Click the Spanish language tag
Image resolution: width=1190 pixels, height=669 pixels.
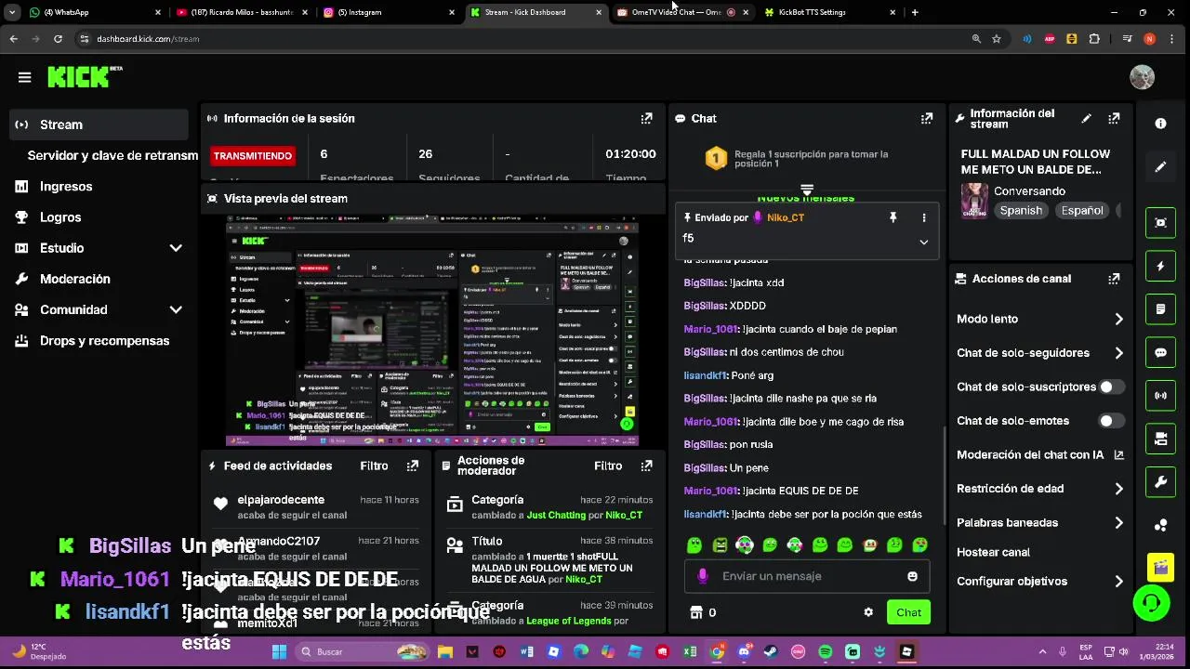[1021, 211]
